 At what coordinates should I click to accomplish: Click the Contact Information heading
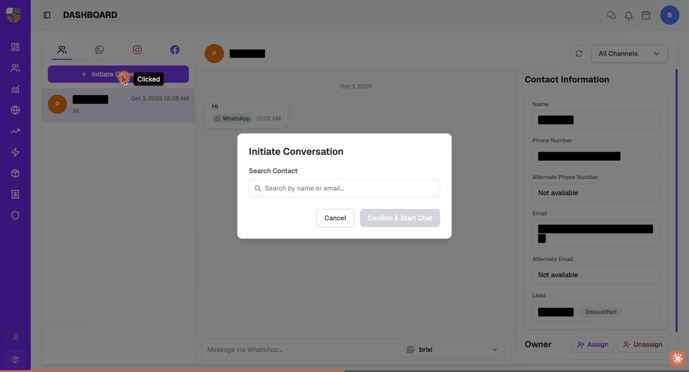pyautogui.click(x=567, y=80)
